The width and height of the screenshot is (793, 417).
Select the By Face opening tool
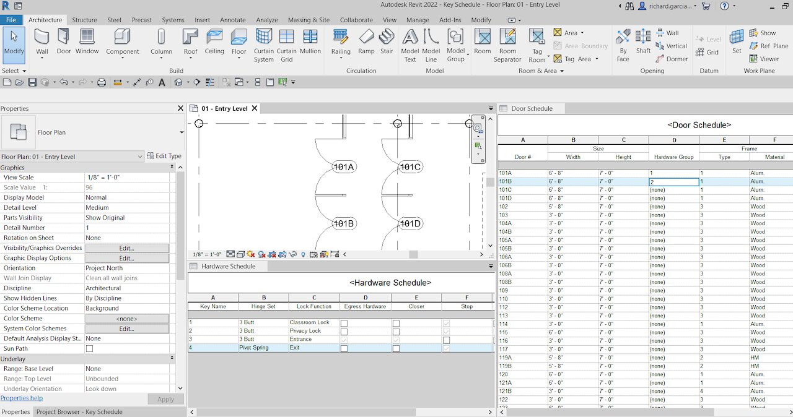[x=623, y=45]
